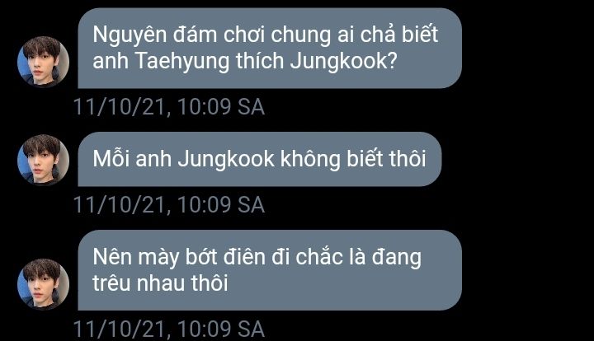Tap the 'Nên mày bớt điên đi' bubble
The image size is (594, 341).
pos(270,270)
